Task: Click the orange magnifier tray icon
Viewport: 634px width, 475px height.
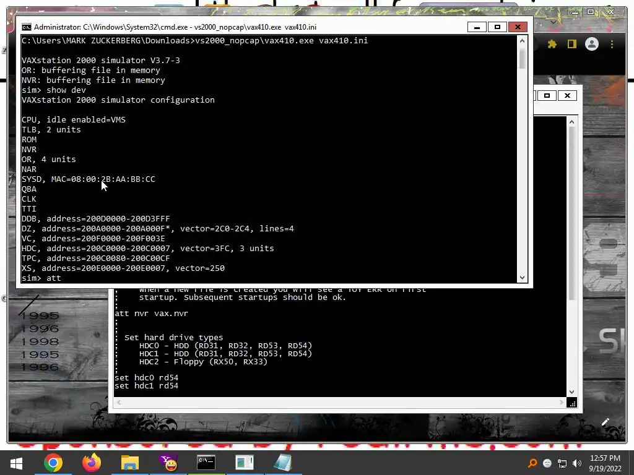Action: (532, 463)
